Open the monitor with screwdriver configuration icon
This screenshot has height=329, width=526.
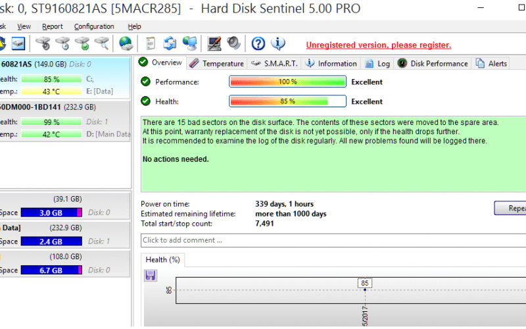coord(214,43)
